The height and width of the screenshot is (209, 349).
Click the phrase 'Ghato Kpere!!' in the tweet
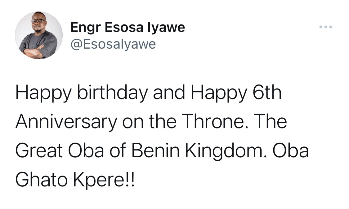75,180
